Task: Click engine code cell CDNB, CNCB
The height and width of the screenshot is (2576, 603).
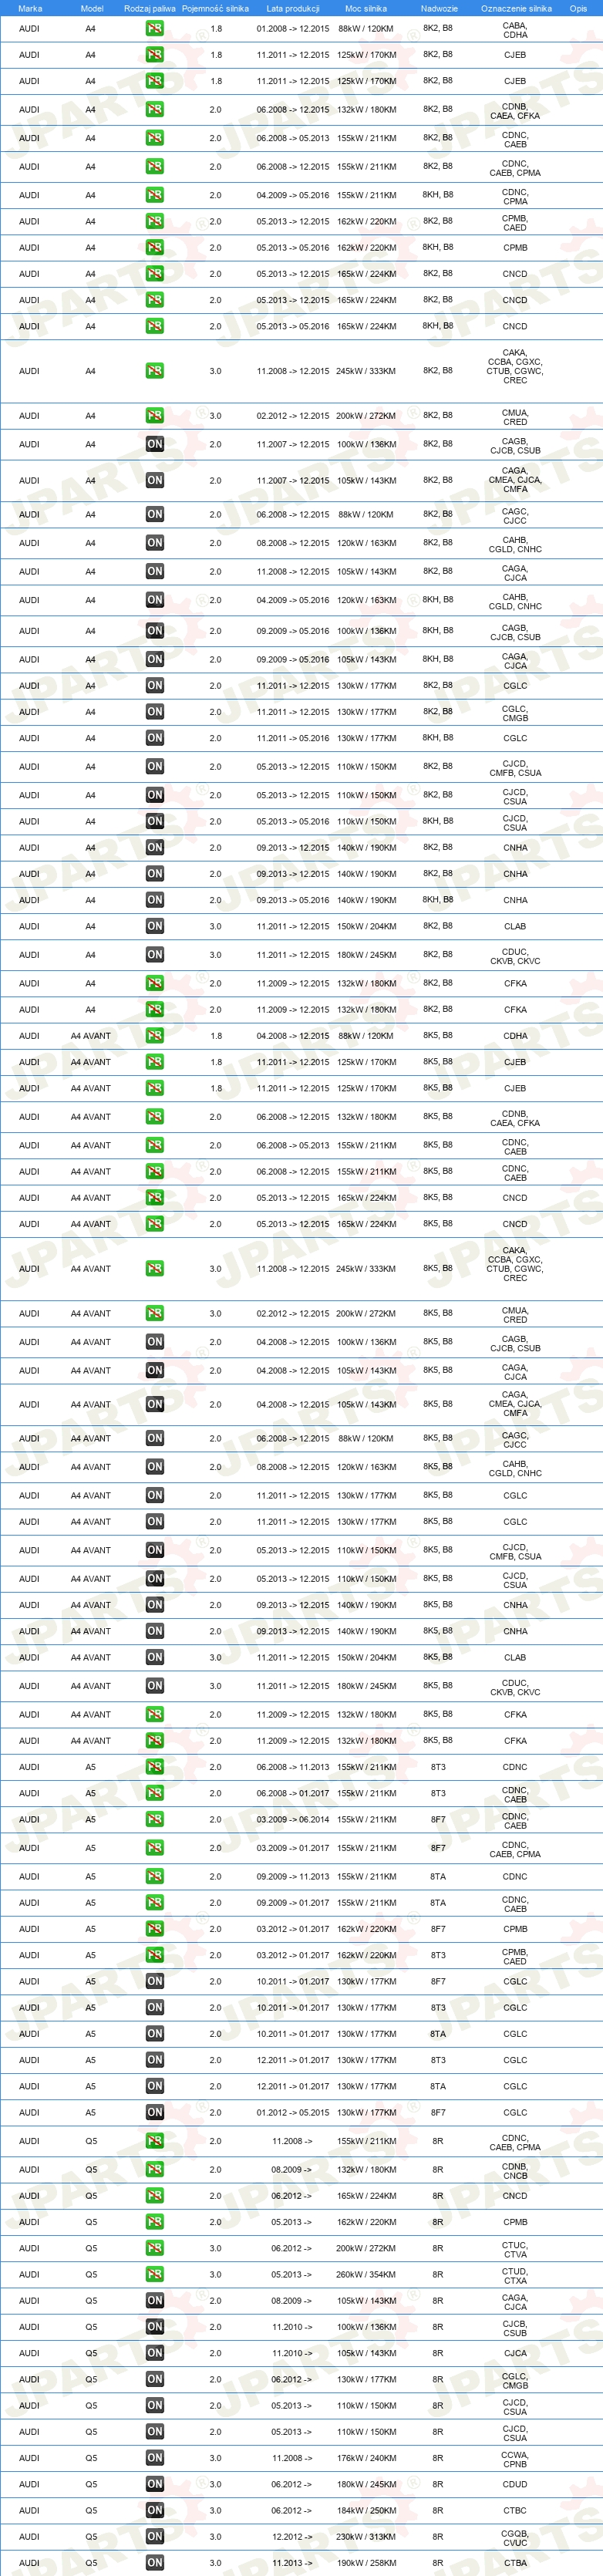Action: tap(515, 2170)
